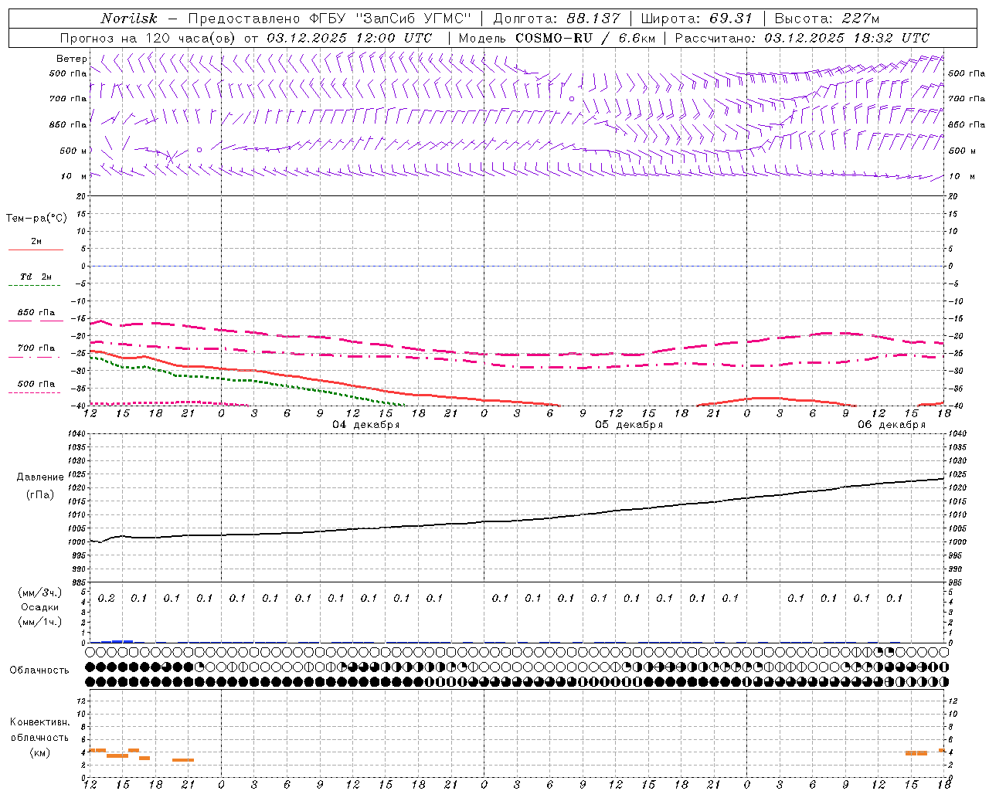
Task: Click the 06 декабря date label
Action: pyautogui.click(x=891, y=425)
